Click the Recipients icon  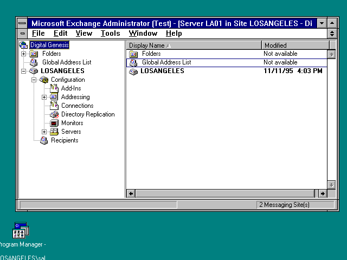pyautogui.click(x=44, y=140)
